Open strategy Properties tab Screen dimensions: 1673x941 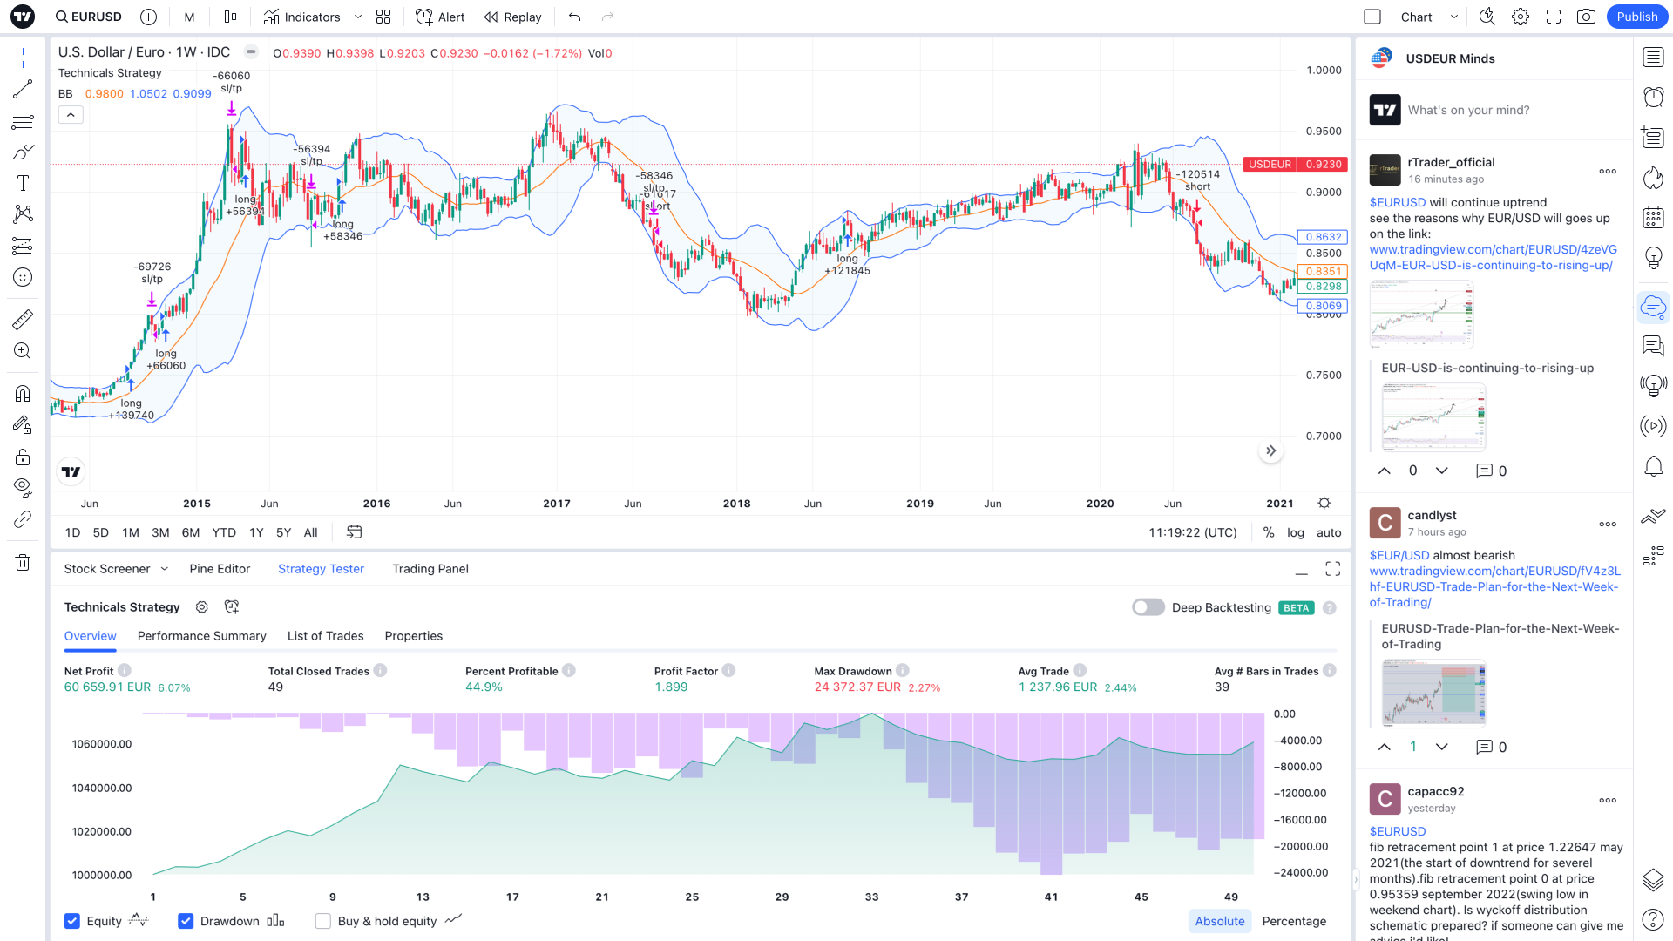pyautogui.click(x=414, y=636)
